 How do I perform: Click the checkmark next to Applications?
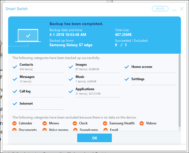[x=71, y=91]
